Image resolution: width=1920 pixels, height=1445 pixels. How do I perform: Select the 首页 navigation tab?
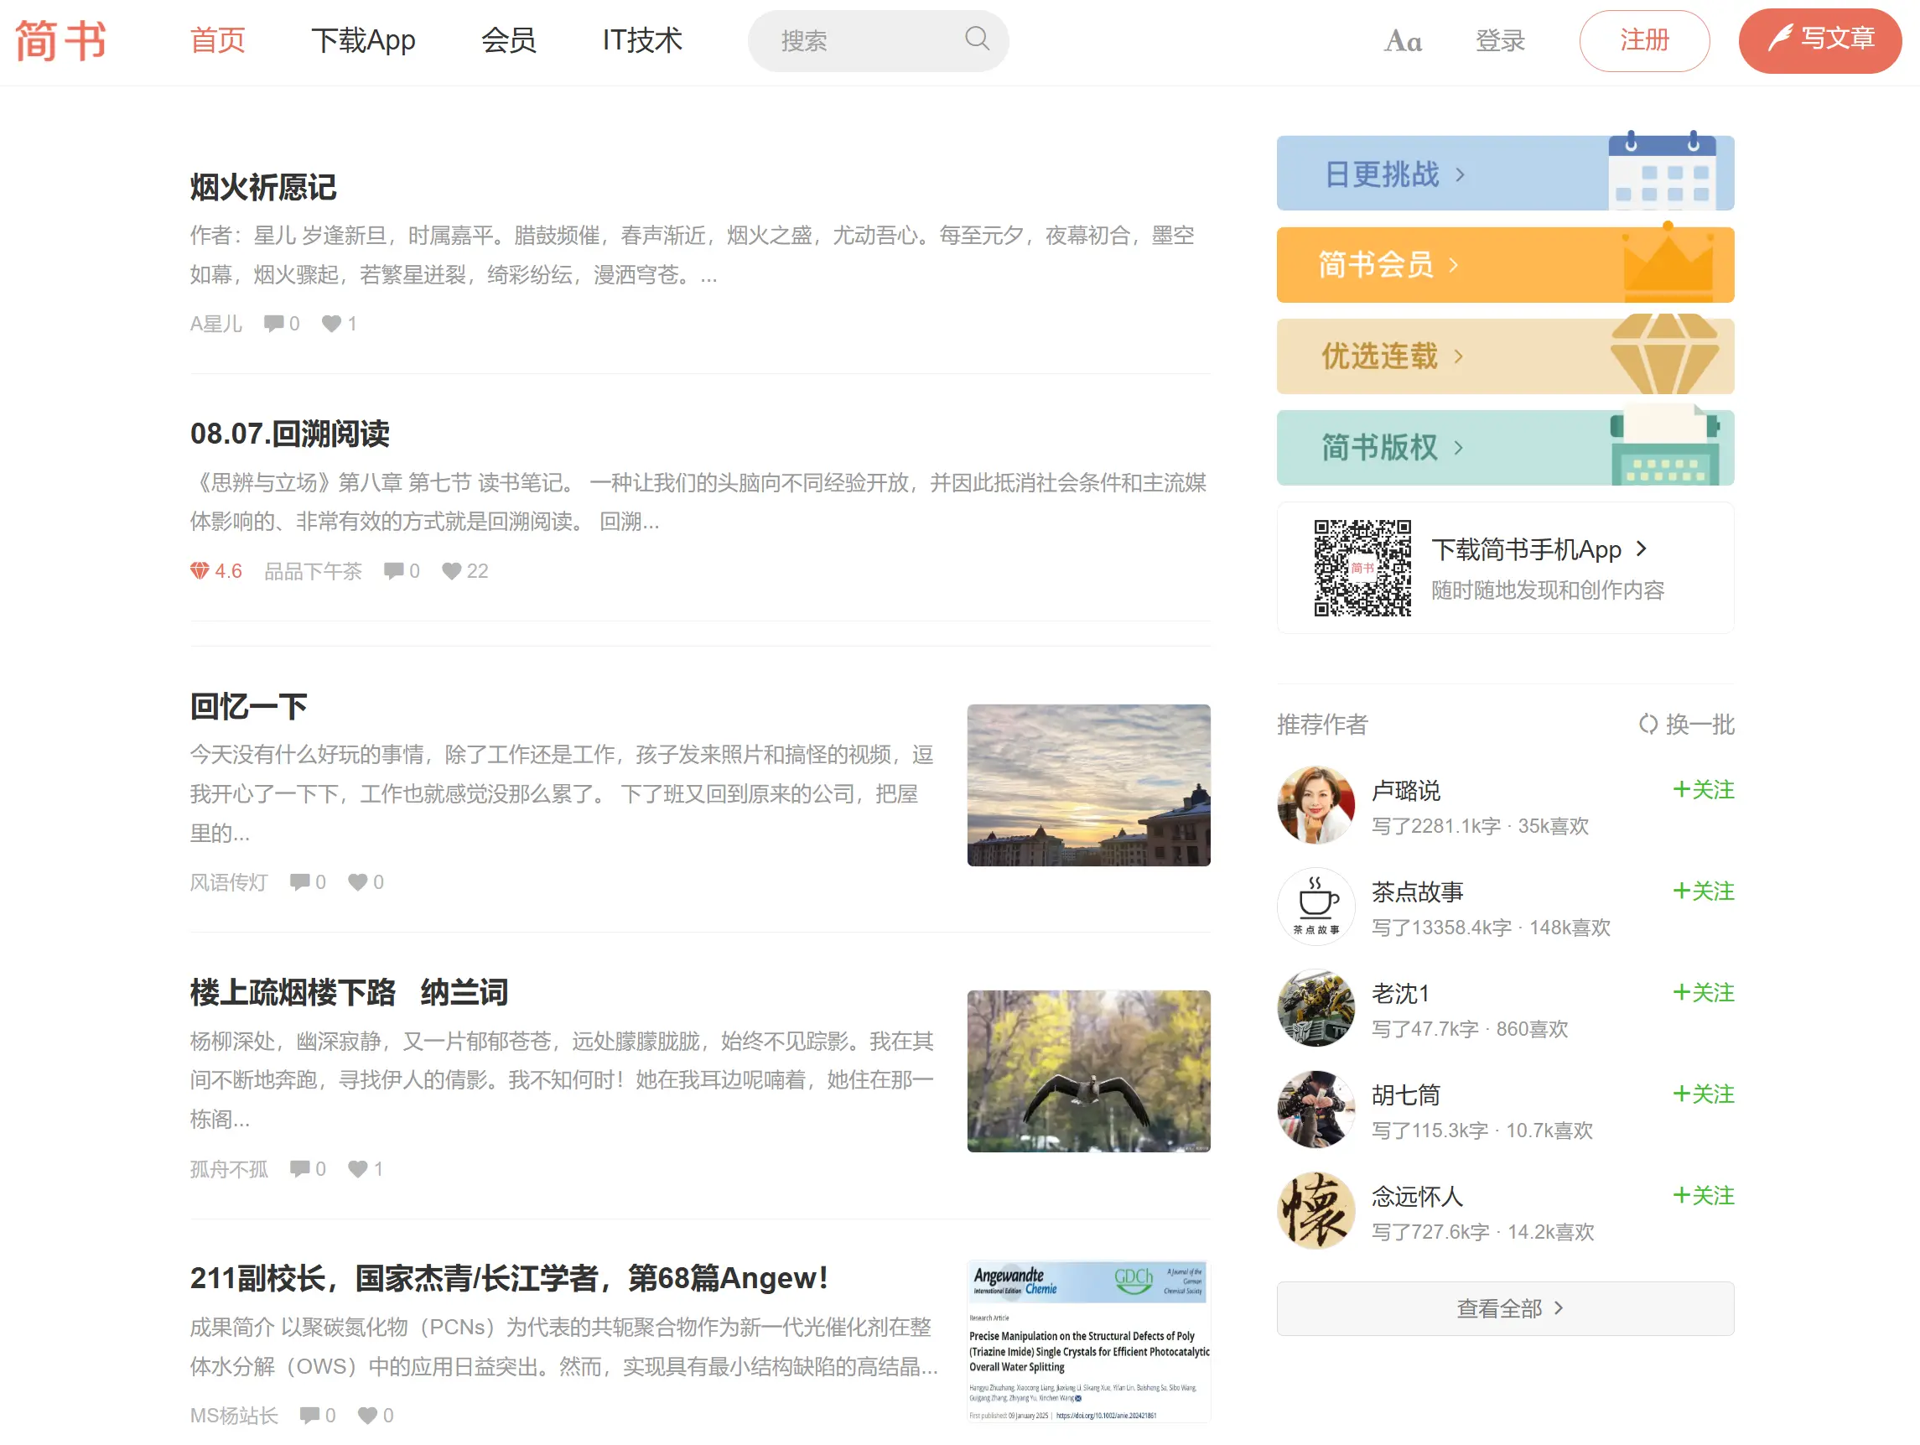218,40
